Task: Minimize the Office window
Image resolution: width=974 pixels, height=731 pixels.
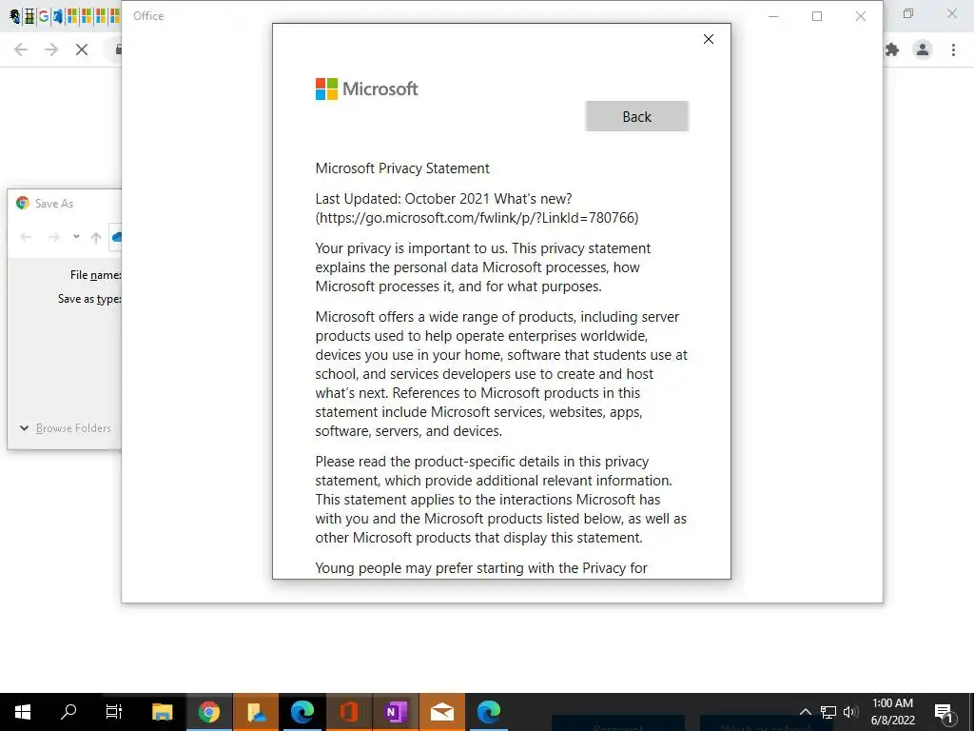Action: coord(773,16)
